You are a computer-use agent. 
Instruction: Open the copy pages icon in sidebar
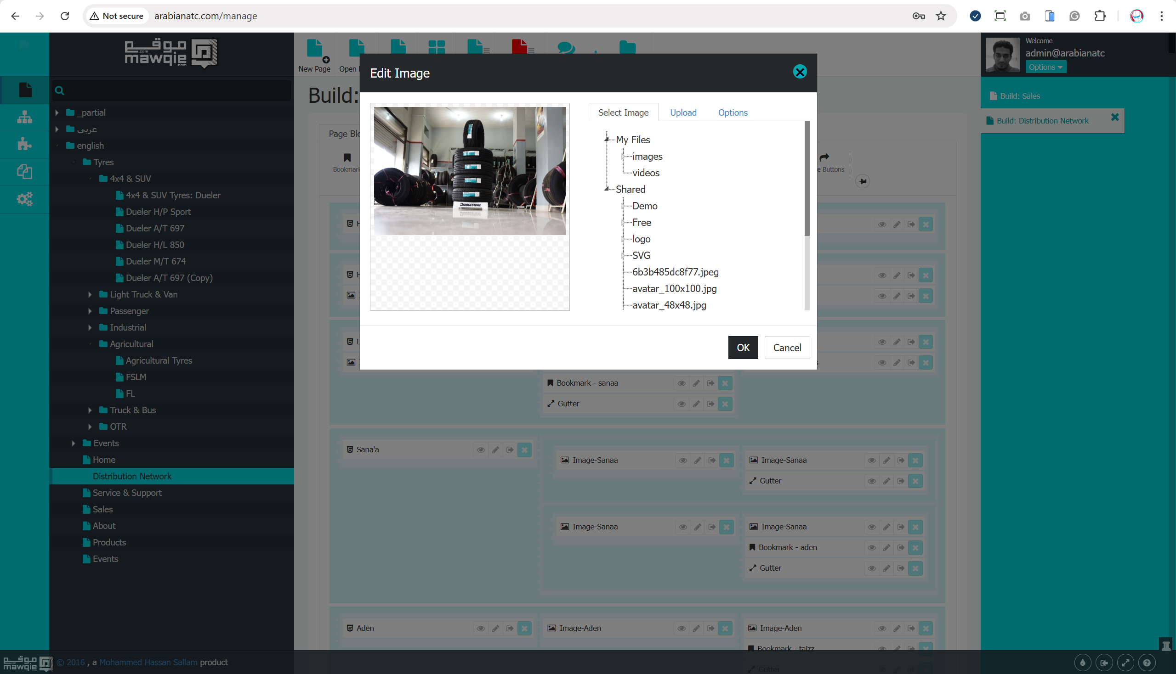click(24, 171)
